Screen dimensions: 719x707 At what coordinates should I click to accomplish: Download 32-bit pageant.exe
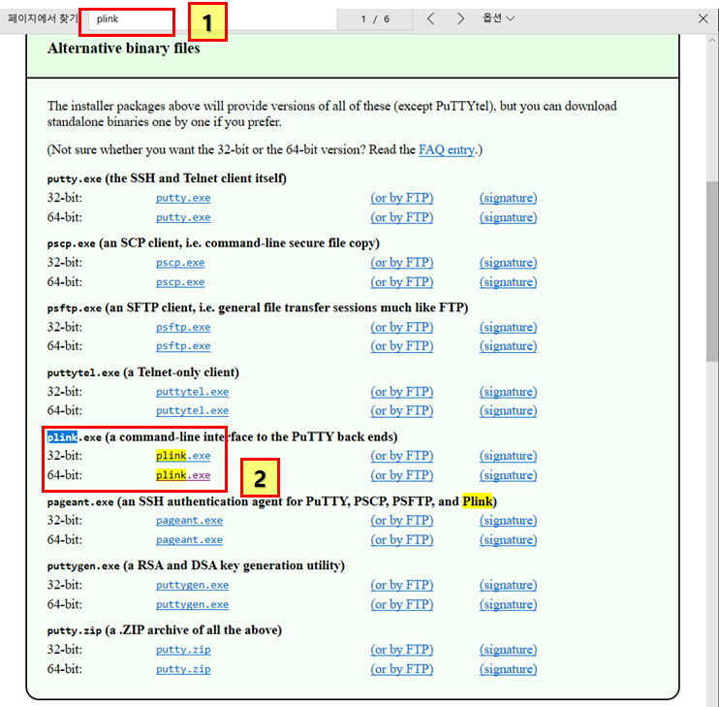pos(189,520)
